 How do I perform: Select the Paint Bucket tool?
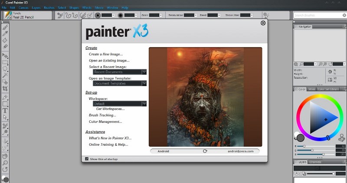coord(5,40)
